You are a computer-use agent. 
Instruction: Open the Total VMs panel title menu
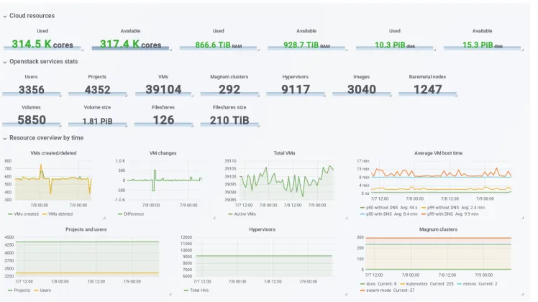pyautogui.click(x=284, y=153)
